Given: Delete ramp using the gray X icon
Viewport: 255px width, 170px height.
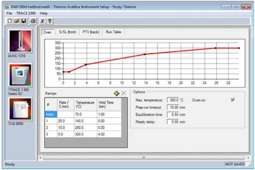Looking at the screenshot, I should tap(124, 93).
